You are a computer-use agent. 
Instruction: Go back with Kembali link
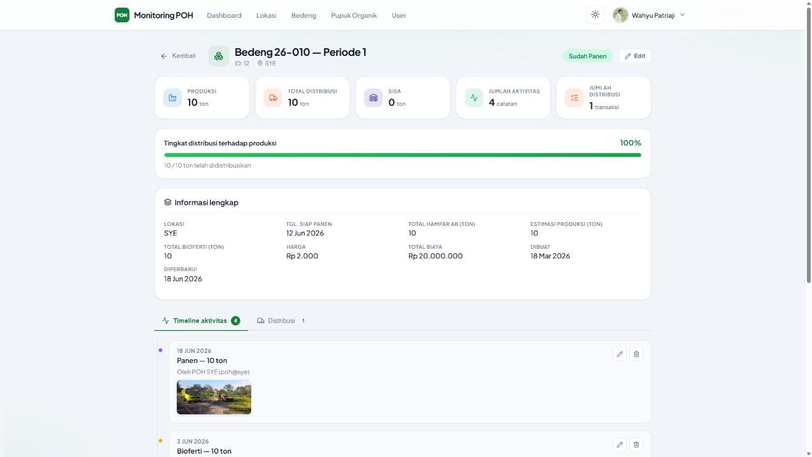coord(178,56)
